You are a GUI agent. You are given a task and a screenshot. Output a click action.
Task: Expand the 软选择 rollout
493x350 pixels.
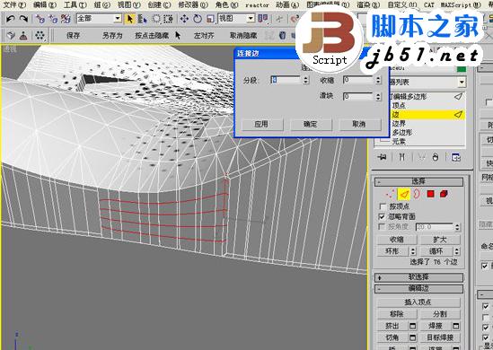click(418, 277)
